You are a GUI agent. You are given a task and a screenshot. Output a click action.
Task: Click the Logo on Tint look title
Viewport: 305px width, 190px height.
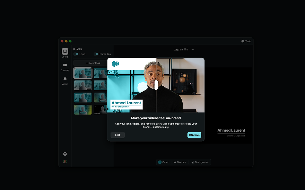[x=181, y=49]
